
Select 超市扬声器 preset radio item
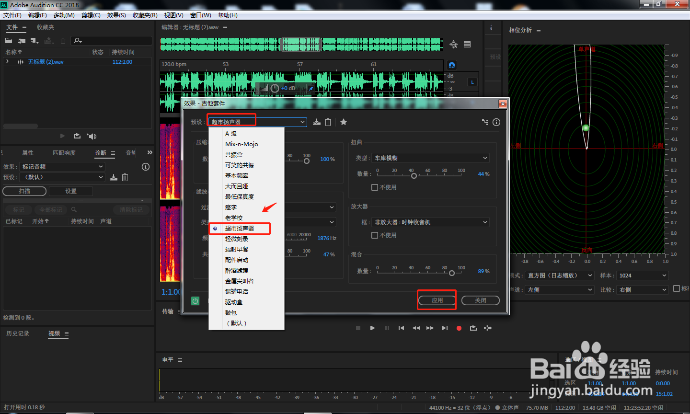pos(239,229)
